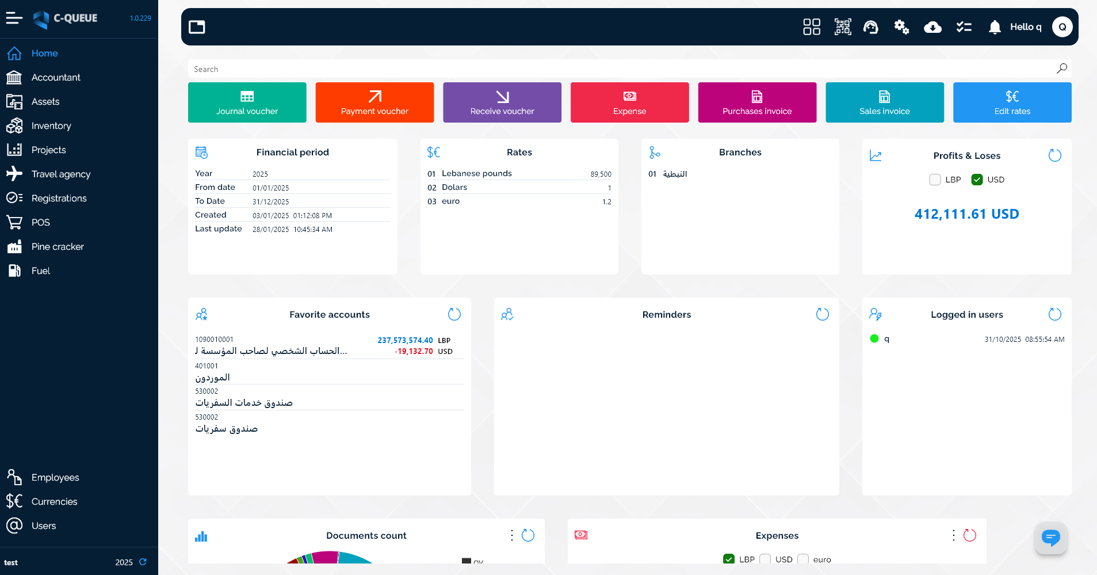Open the checklist tasks icon
Viewport: 1097px width, 575px height.
click(964, 27)
